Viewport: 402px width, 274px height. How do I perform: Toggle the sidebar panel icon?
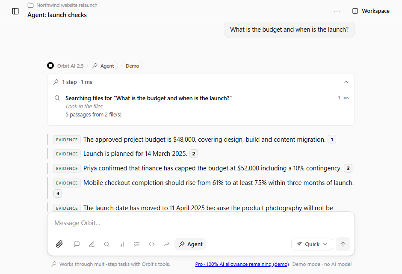[15, 11]
